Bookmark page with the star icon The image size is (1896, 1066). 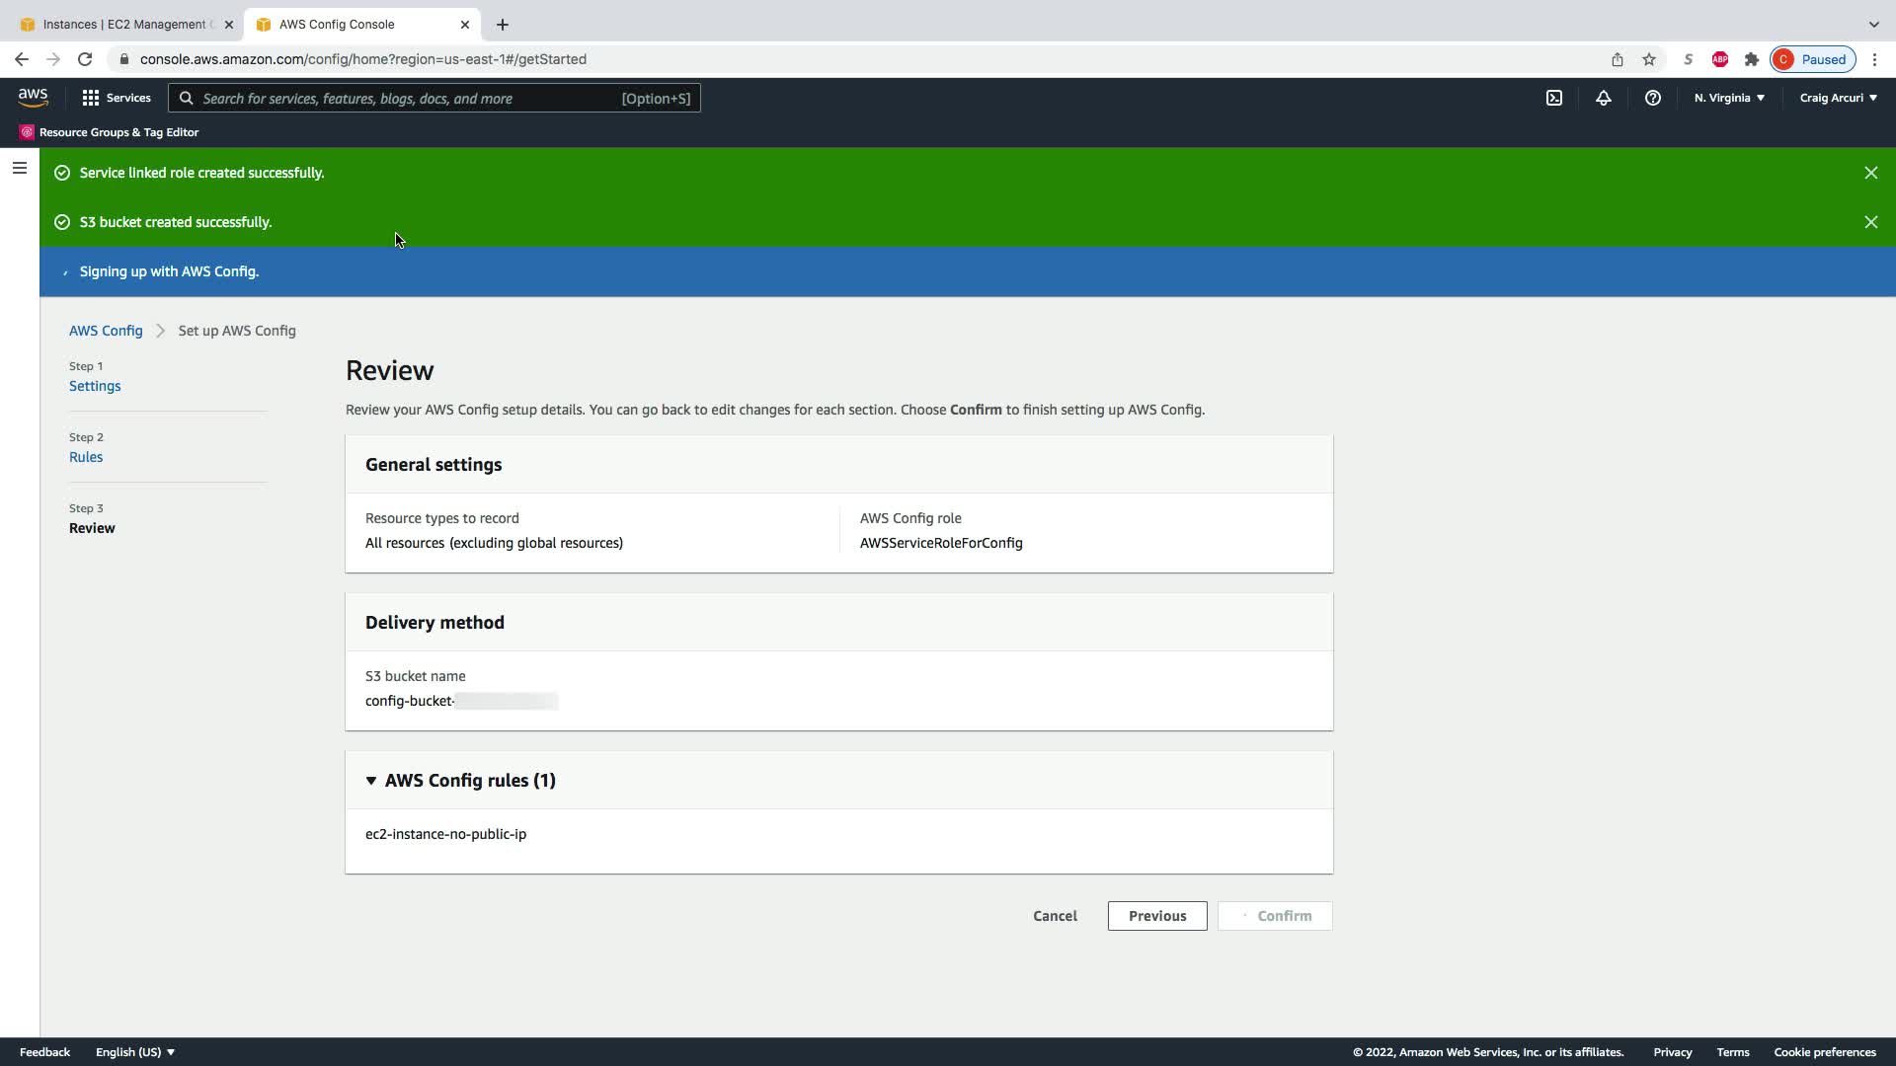coord(1648,59)
